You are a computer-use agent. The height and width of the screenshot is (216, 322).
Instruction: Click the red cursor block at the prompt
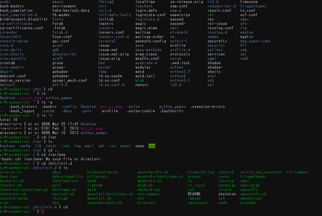pyautogui.click(x=43, y=211)
